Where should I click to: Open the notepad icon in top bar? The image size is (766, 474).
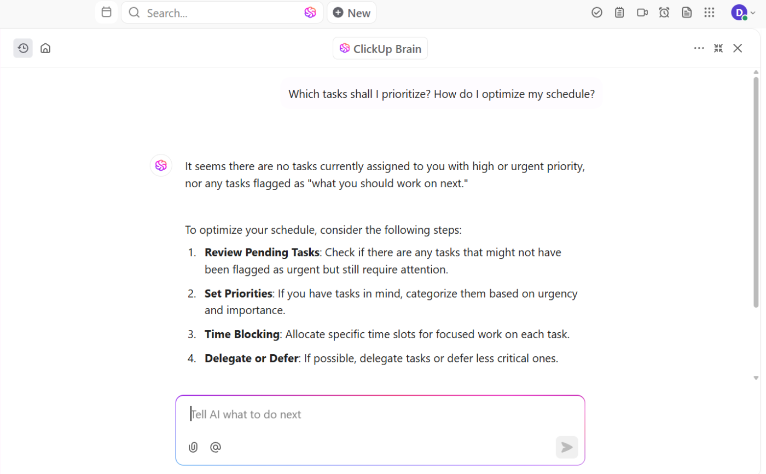click(619, 13)
